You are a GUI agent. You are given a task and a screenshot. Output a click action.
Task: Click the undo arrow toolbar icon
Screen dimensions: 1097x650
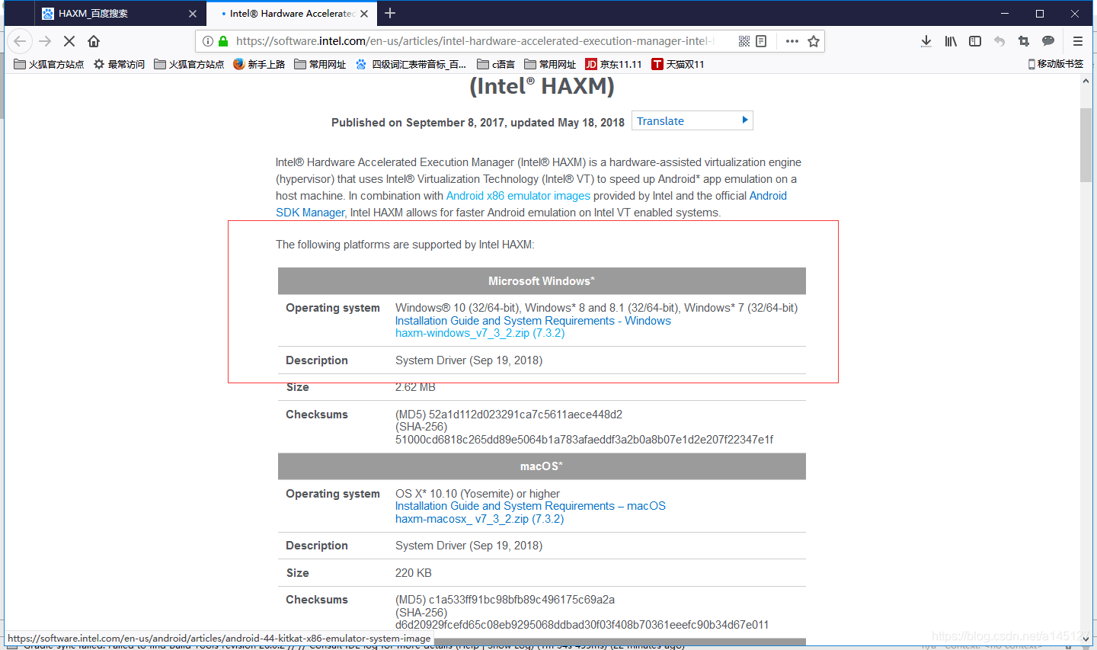(x=999, y=41)
